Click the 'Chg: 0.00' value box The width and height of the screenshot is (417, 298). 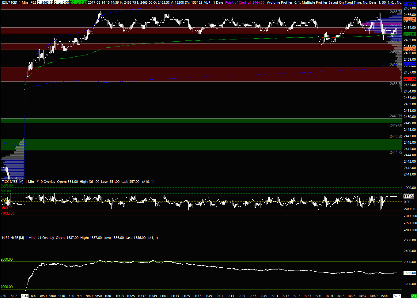pyautogui.click(x=61, y=2)
